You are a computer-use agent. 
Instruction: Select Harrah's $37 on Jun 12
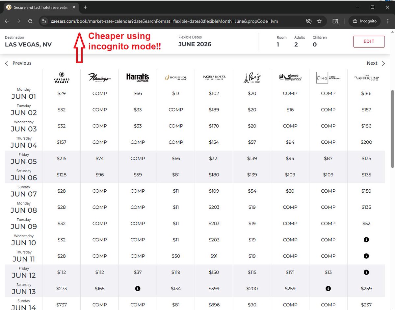[138, 272]
